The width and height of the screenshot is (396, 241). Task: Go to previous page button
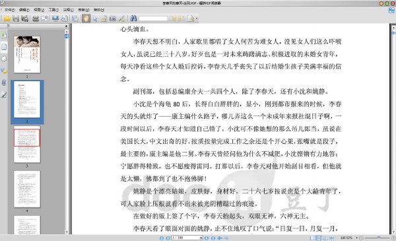click(x=168, y=238)
